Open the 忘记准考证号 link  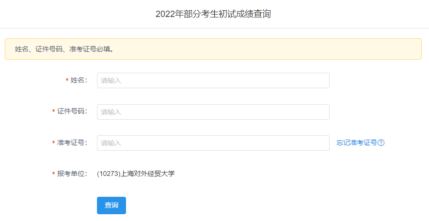[357, 143]
